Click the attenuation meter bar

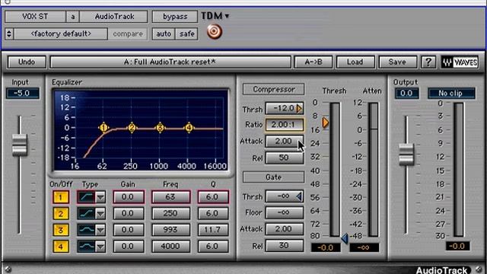coord(374,170)
